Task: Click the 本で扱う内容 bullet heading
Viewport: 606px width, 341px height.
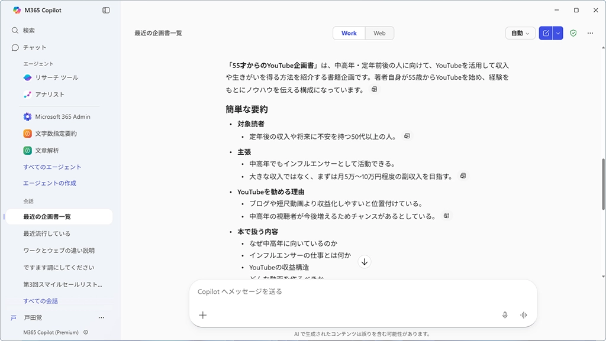Action: click(258, 232)
